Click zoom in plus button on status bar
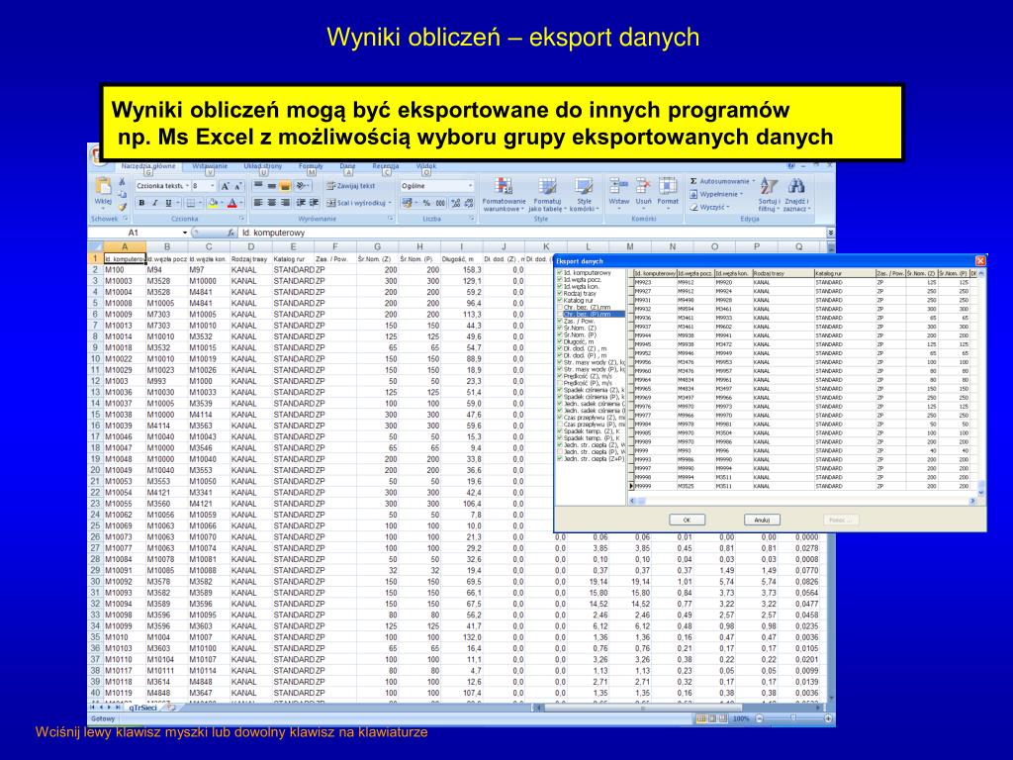This screenshot has height=760, width=1013. click(x=828, y=718)
